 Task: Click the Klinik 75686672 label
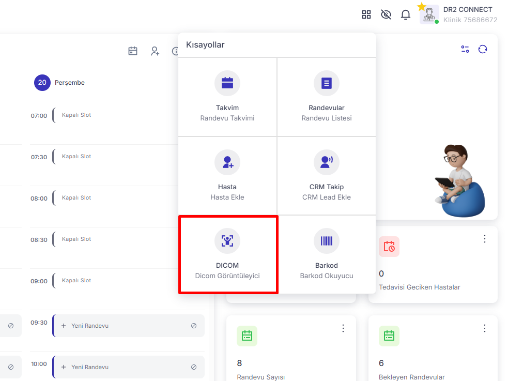pos(470,20)
